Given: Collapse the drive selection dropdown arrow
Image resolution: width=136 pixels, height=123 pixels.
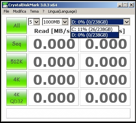Looking at the screenshot, I should 127,22.
